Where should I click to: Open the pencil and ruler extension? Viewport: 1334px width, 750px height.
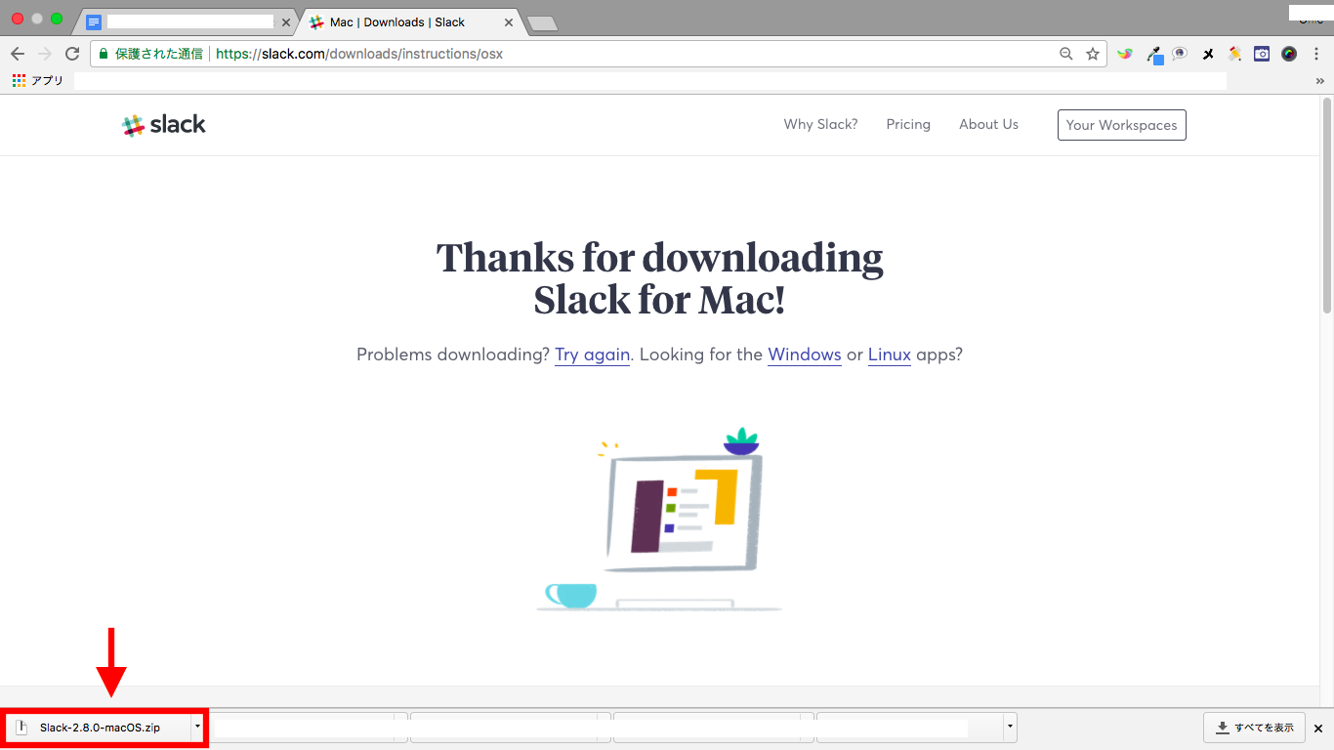click(1234, 54)
